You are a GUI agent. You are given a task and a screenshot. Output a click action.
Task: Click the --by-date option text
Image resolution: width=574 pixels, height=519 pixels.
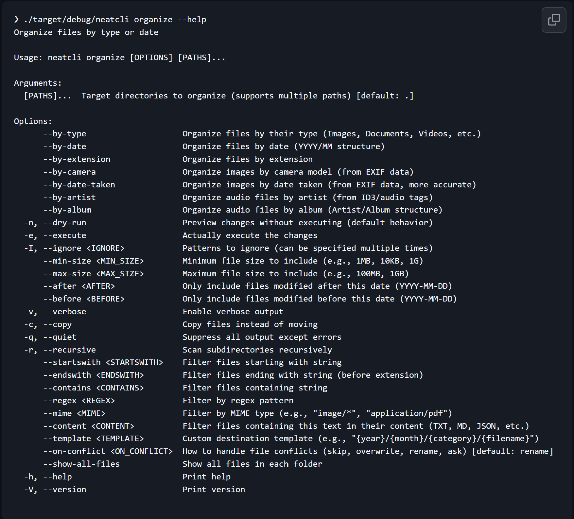[65, 147]
